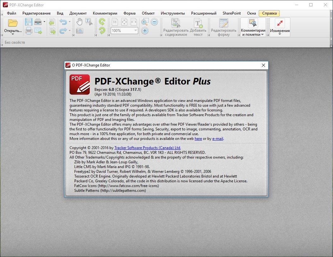Select the Text selection tool

[x=89, y=22]
